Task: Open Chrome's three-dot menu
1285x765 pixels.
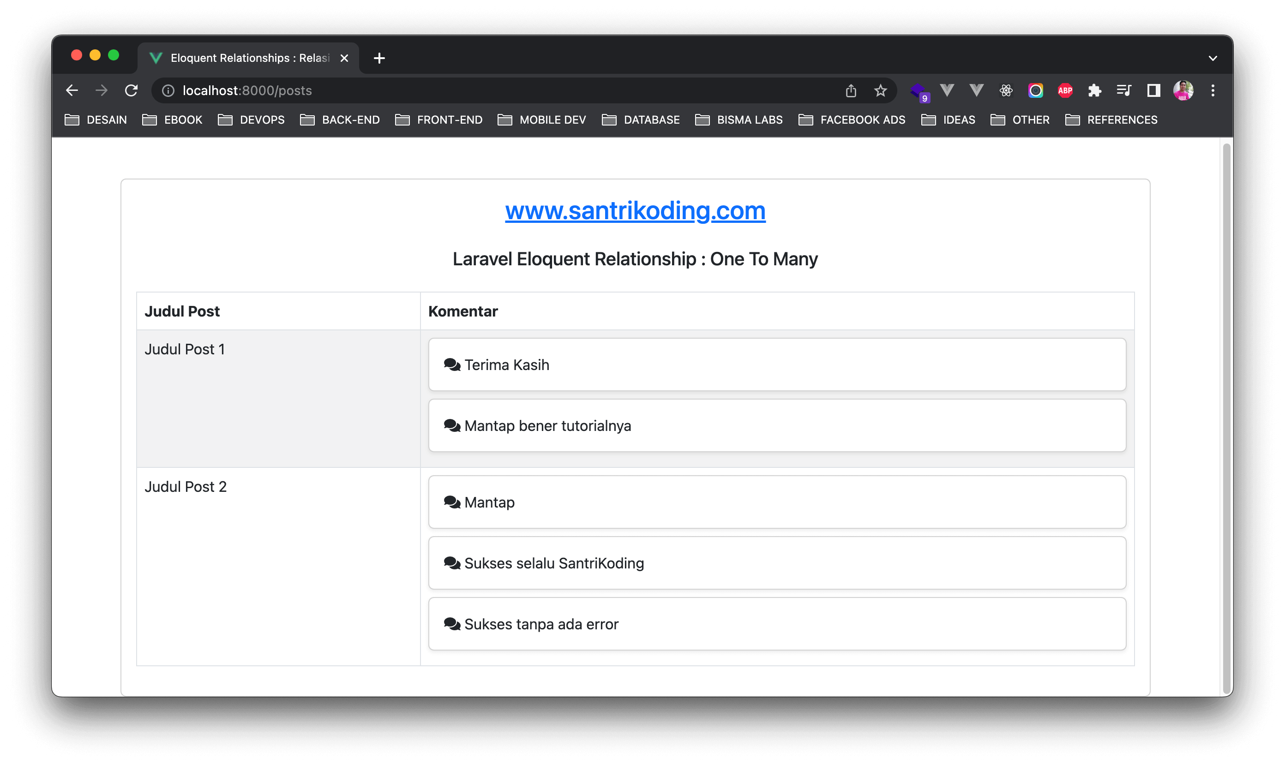Action: [x=1213, y=91]
